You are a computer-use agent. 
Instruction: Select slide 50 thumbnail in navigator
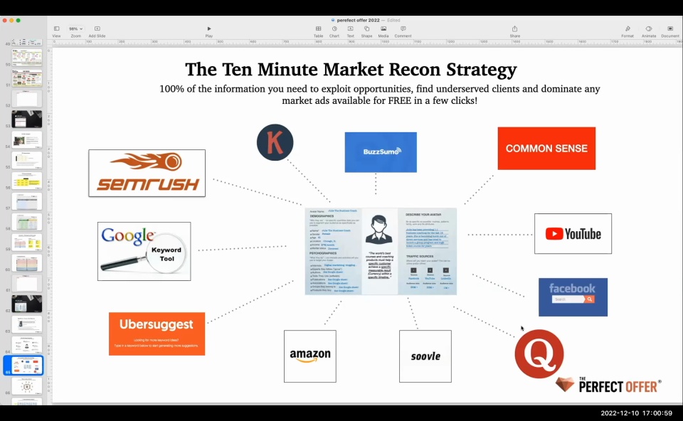tap(27, 58)
